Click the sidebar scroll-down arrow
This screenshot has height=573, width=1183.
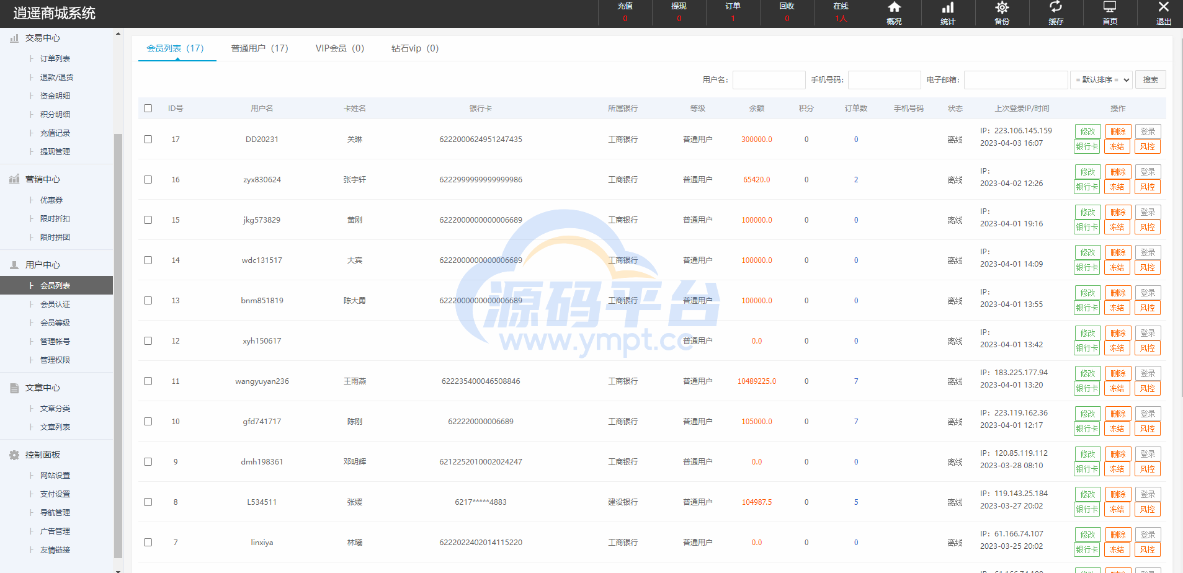click(118, 569)
